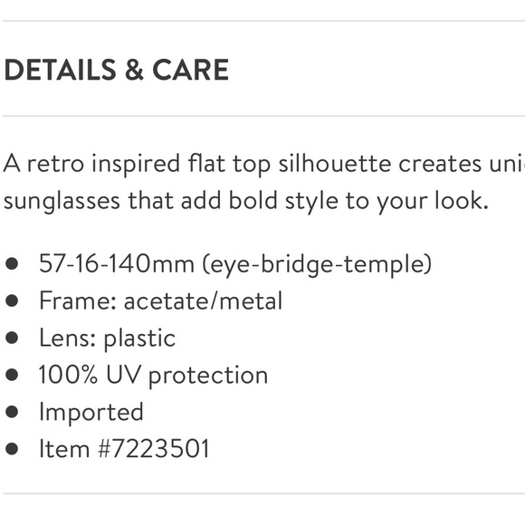Click the divider line below DETAILS & CARE
Screen dimensions: 525x525
pos(263,116)
